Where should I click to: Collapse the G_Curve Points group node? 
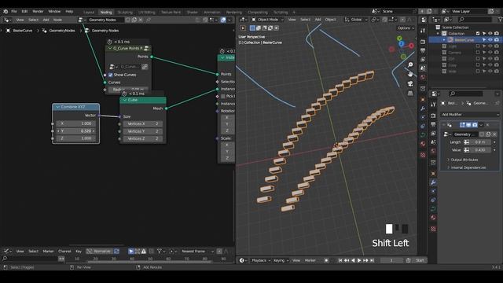[110, 48]
